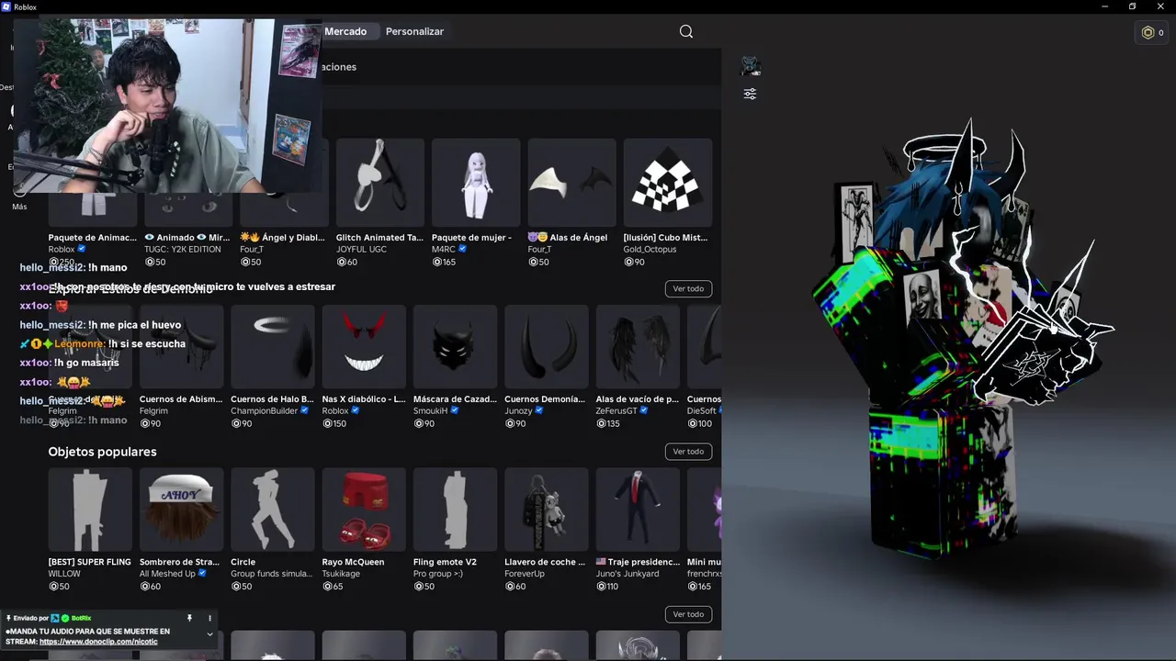Click the 110 Robux price under Traje presidenc...
Screen dimensions: 1176x661
click(608, 586)
